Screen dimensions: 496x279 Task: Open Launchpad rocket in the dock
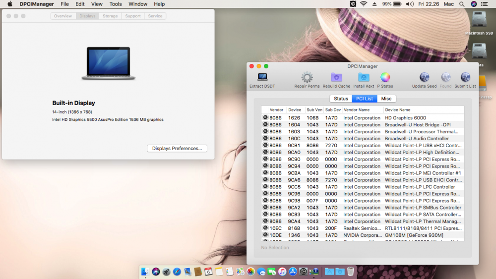pos(166,272)
